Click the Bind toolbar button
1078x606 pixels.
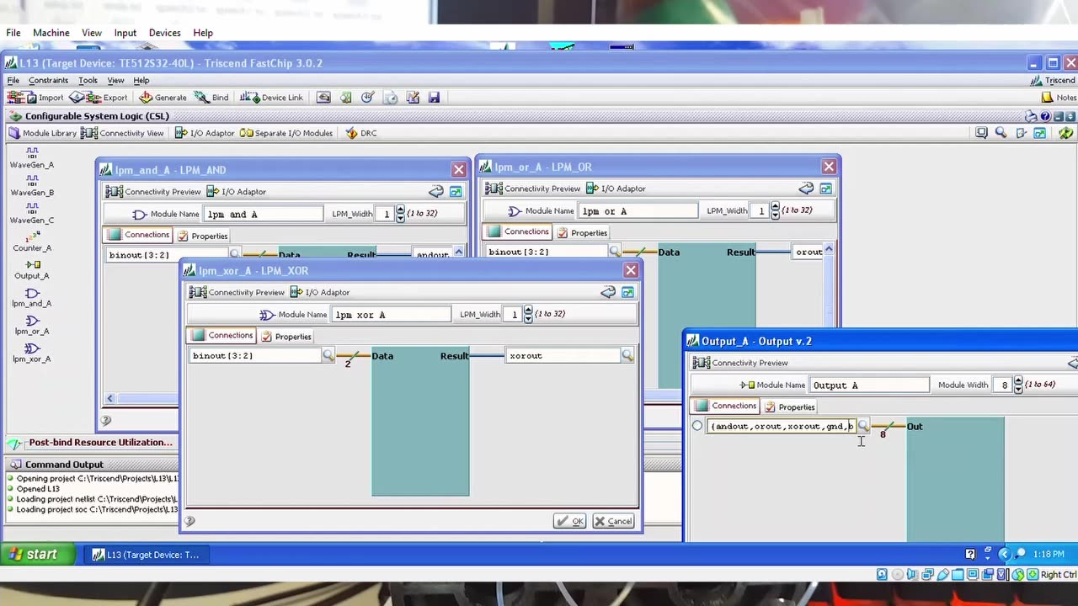pyautogui.click(x=212, y=98)
